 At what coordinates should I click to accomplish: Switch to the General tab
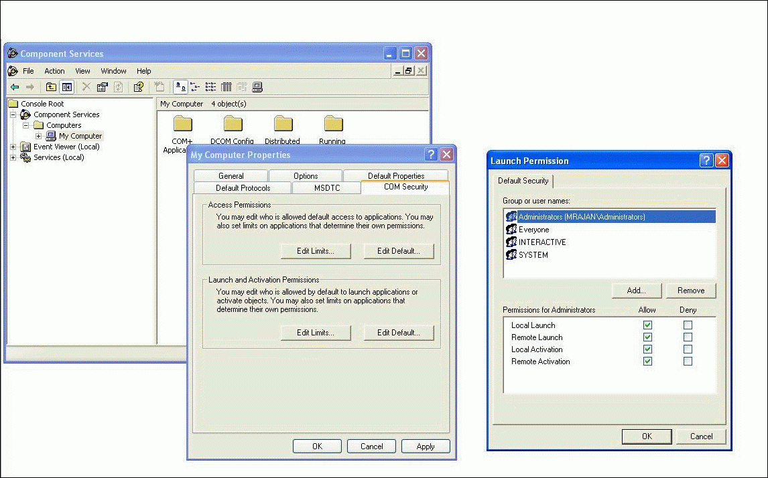231,175
